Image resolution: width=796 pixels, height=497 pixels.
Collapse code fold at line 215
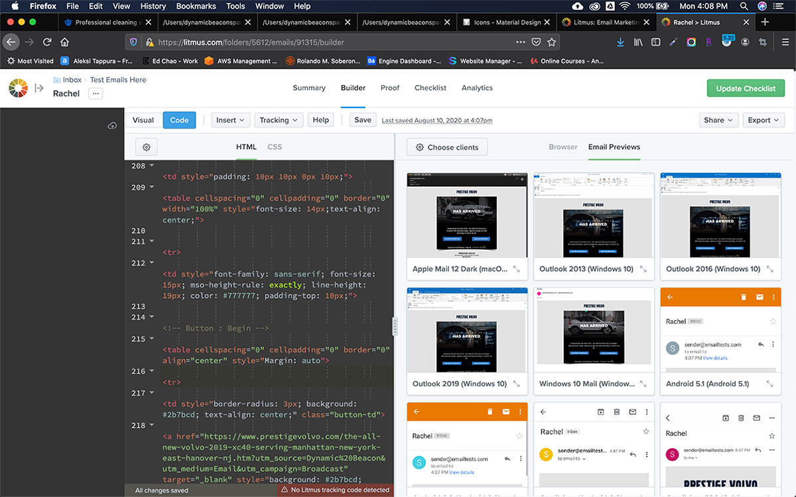[152, 339]
